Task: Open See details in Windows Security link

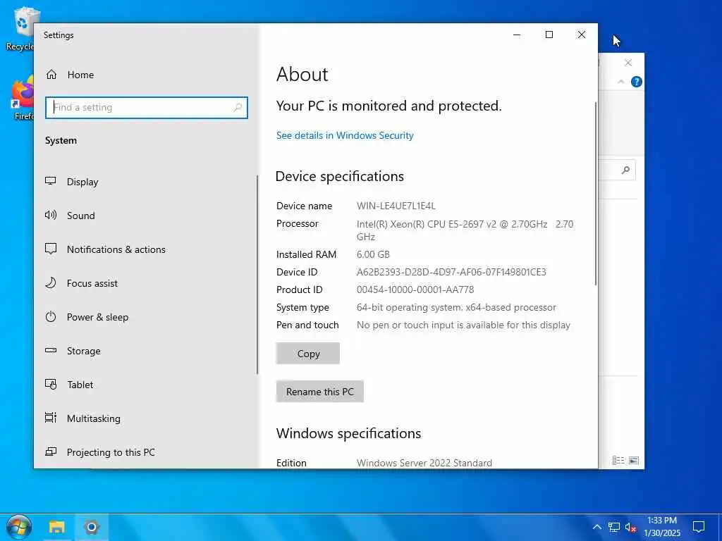Action: [x=345, y=135]
